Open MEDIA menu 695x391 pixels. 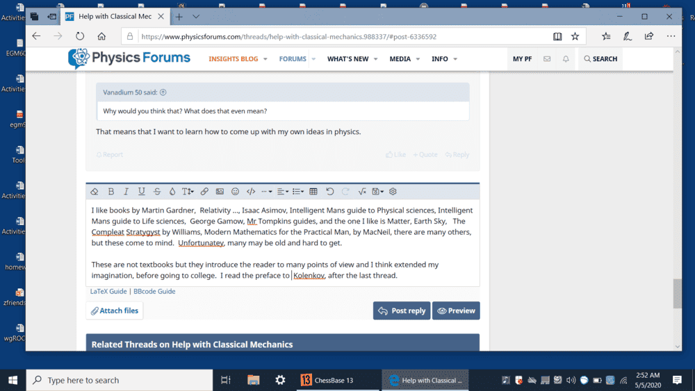(x=400, y=59)
